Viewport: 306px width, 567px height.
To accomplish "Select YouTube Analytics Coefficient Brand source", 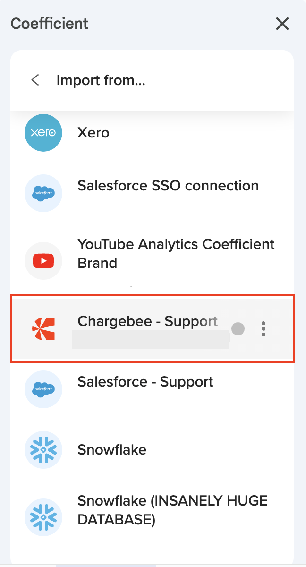I will coord(176,253).
